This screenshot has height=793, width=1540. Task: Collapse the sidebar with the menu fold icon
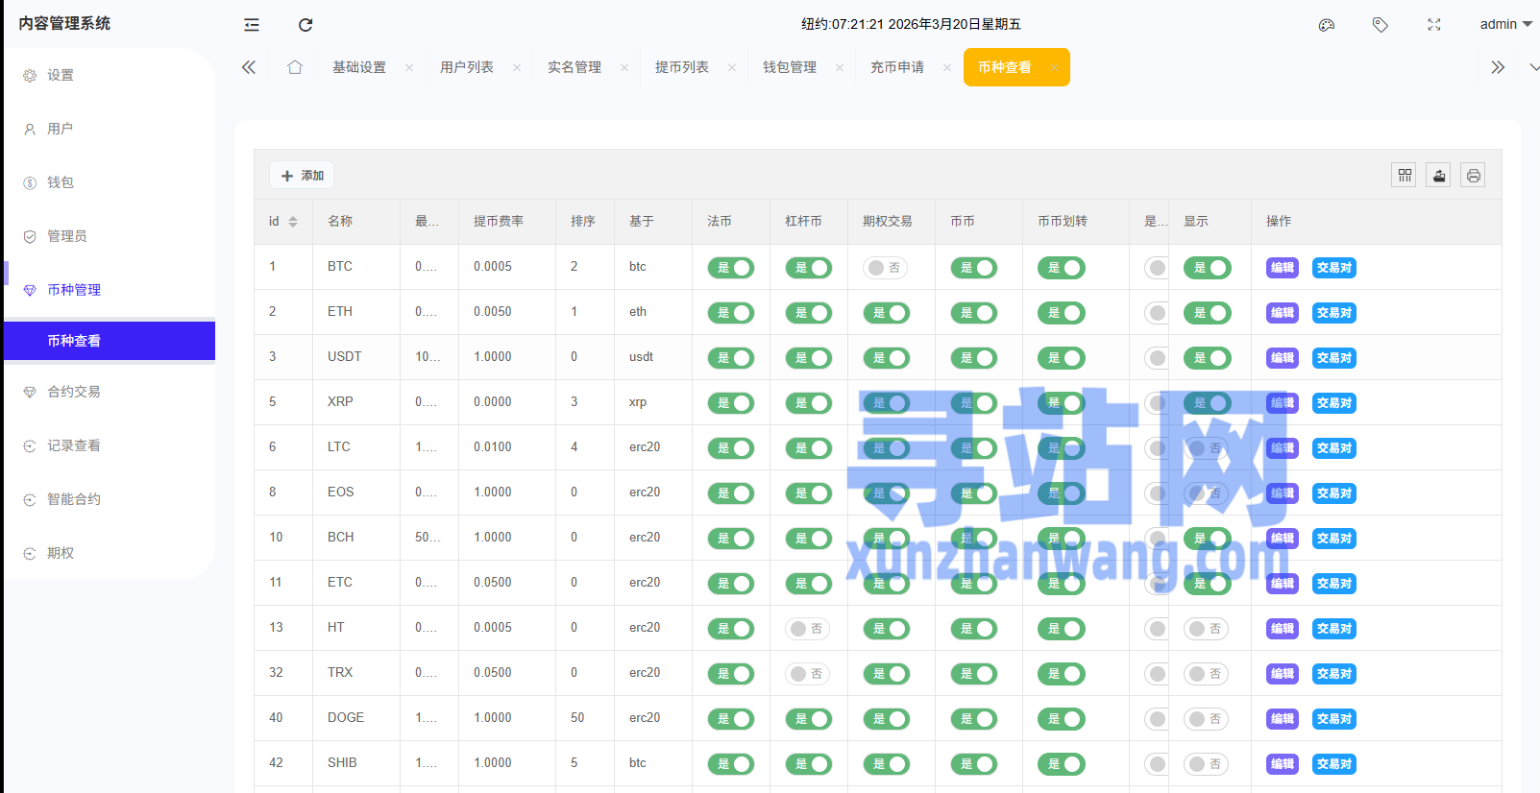[x=252, y=25]
